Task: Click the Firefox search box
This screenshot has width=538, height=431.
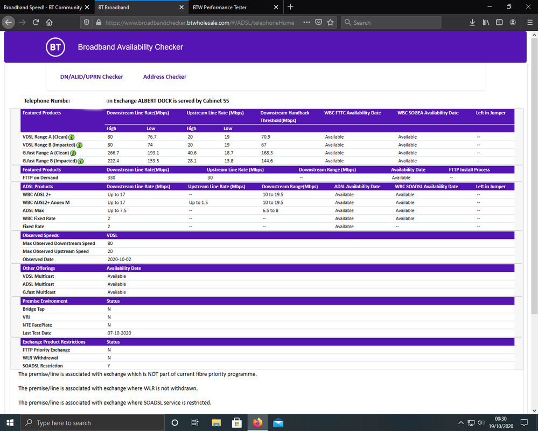Action: pos(396,23)
